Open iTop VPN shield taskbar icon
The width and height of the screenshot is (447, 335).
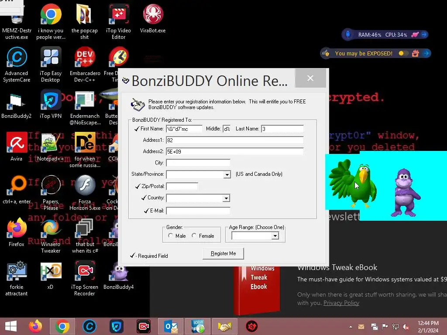point(116,326)
